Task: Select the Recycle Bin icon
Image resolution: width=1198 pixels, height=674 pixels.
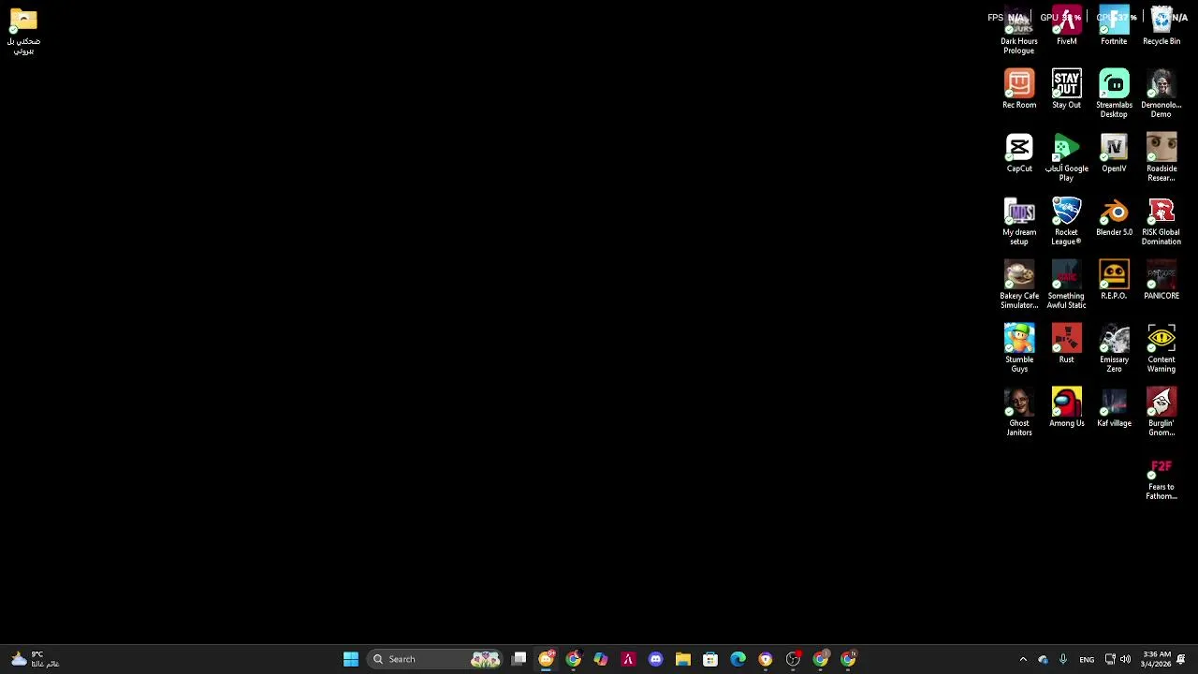Action: pos(1161,26)
